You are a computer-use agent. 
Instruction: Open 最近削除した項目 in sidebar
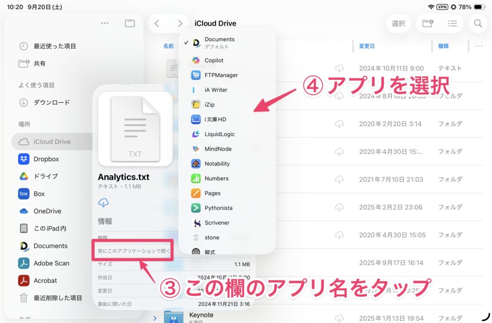click(50, 298)
